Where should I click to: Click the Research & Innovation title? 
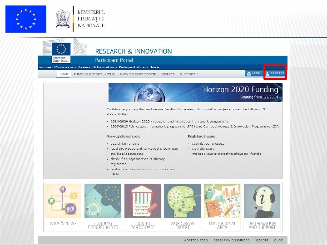pyautogui.click(x=134, y=51)
